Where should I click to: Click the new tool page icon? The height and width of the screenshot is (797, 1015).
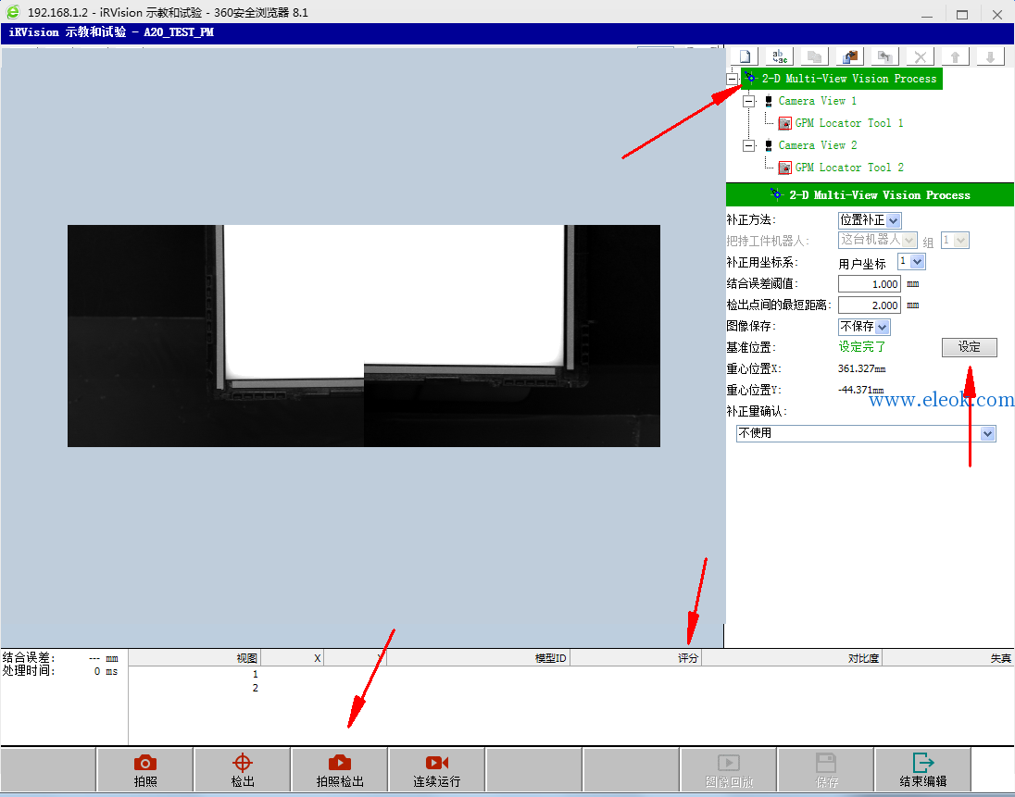pyautogui.click(x=745, y=57)
